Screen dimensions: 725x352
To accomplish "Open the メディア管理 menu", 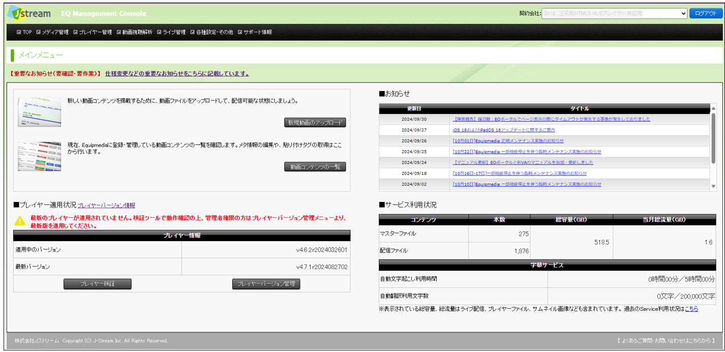I will (x=52, y=32).
